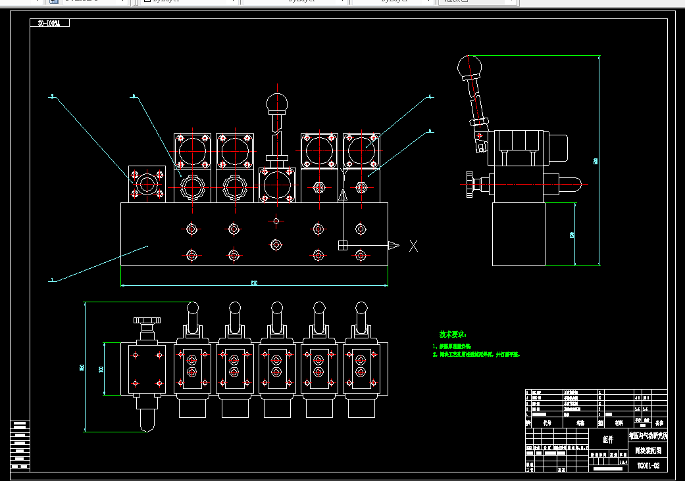Select the first green technical requirement line
Viewport: 685px width, 481px height.
click(x=452, y=346)
